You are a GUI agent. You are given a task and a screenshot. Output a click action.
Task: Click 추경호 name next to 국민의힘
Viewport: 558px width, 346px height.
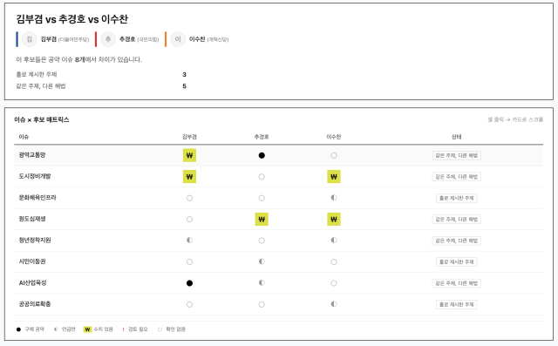point(127,39)
